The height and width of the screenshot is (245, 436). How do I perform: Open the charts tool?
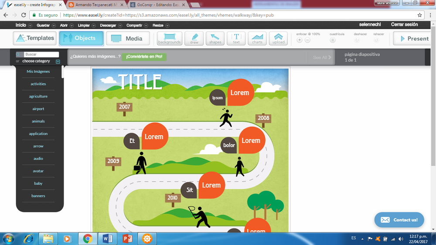pyautogui.click(x=257, y=38)
